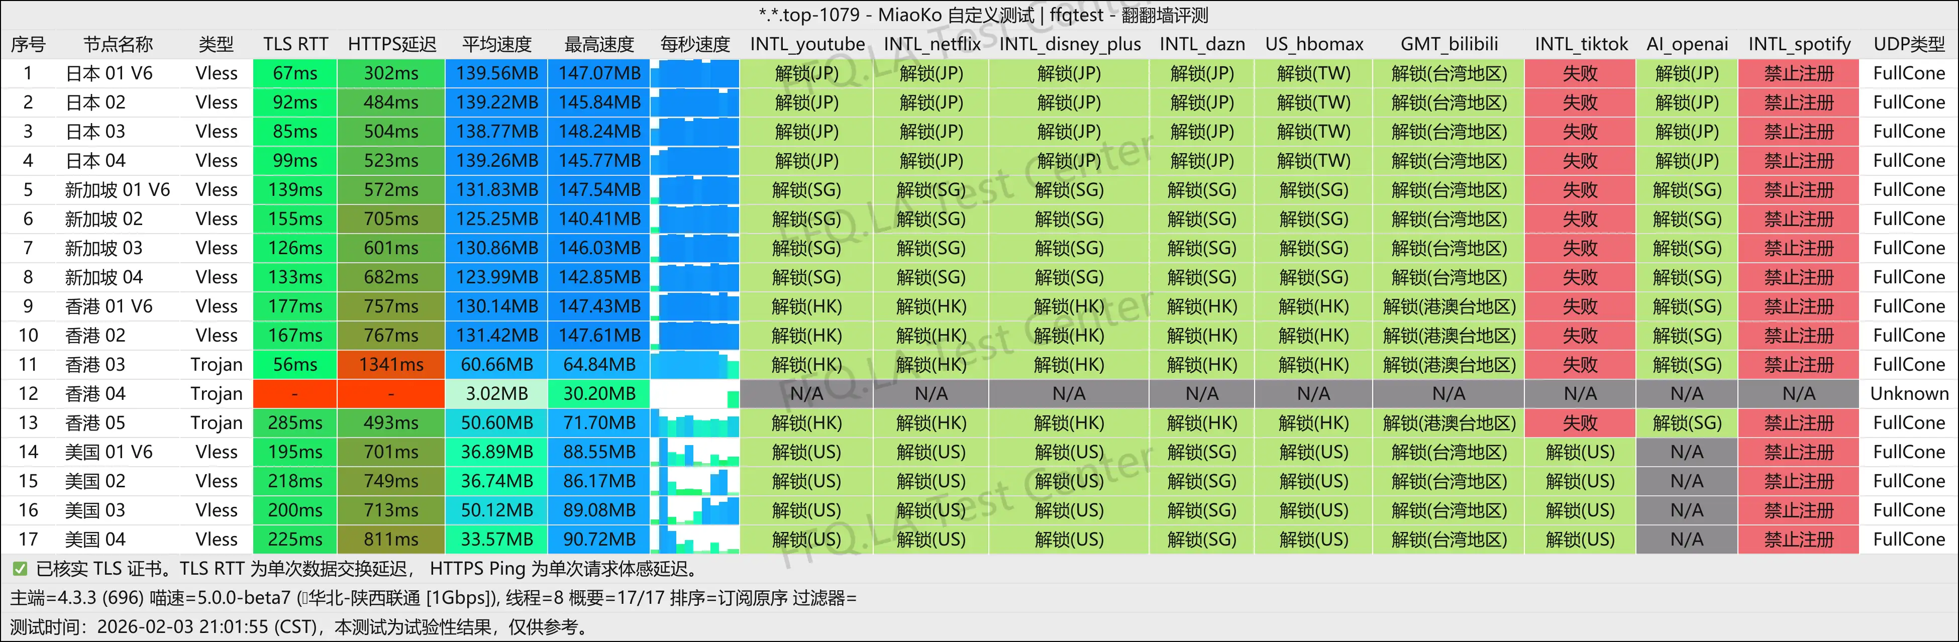Click the speed graph for 新加坡 01 V6
The width and height of the screenshot is (1959, 642).
[694, 189]
